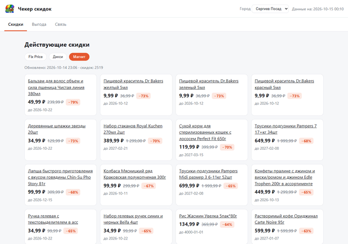
Task: Open the Связь tab
Action: tap(61, 24)
